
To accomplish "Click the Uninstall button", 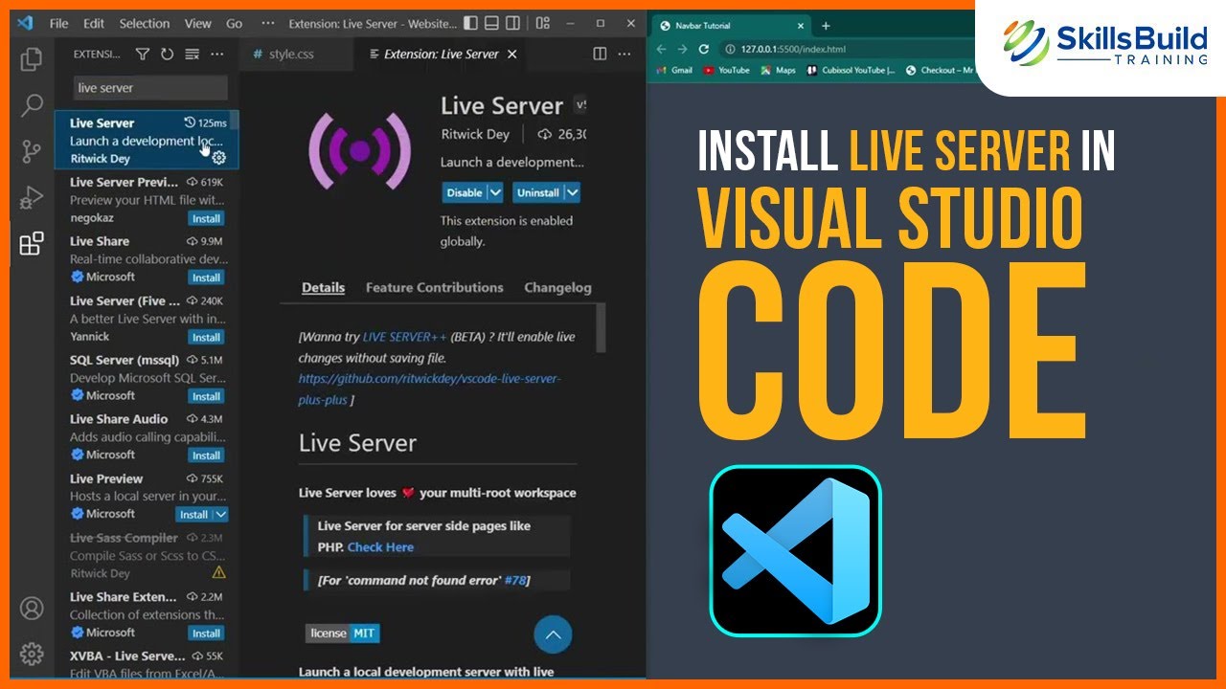I will coord(538,192).
